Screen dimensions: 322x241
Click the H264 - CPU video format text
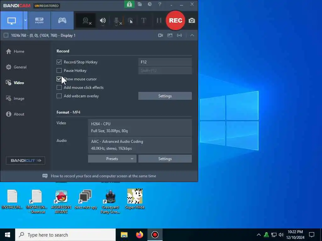101,124
